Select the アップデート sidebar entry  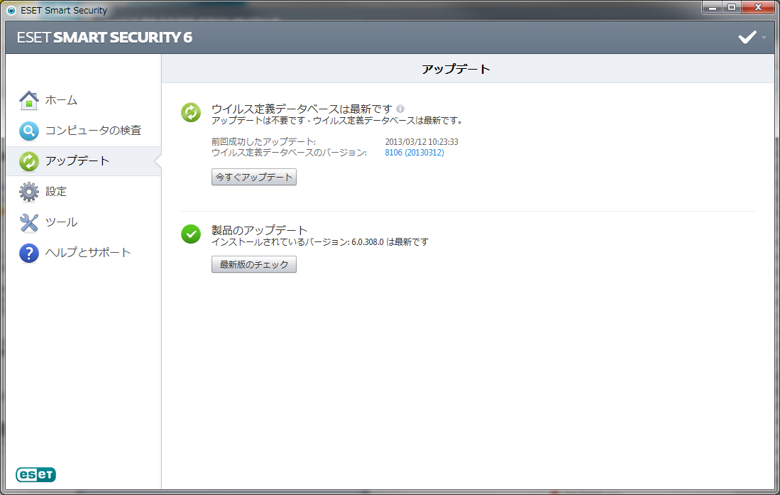pos(84,161)
